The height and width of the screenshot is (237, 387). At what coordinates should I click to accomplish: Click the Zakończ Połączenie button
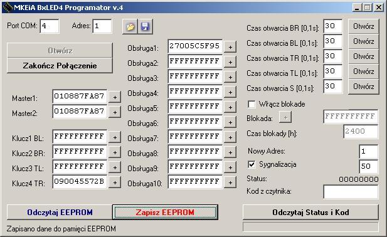tap(60, 66)
